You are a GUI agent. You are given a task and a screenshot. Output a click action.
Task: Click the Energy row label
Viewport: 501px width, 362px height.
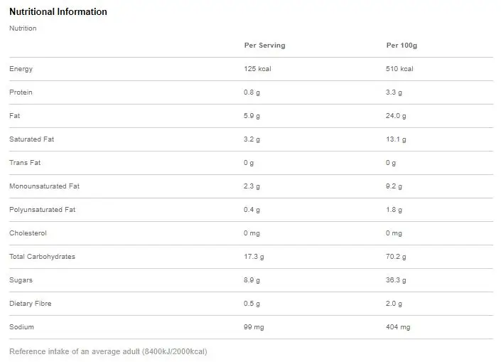tap(21, 69)
